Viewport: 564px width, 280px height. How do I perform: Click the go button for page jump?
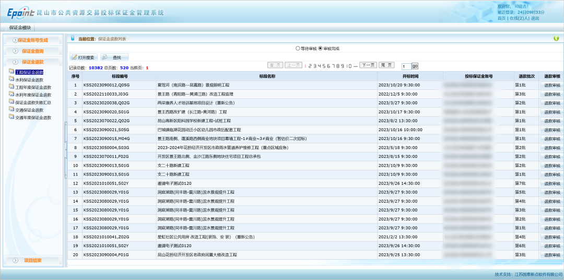coord(415,66)
